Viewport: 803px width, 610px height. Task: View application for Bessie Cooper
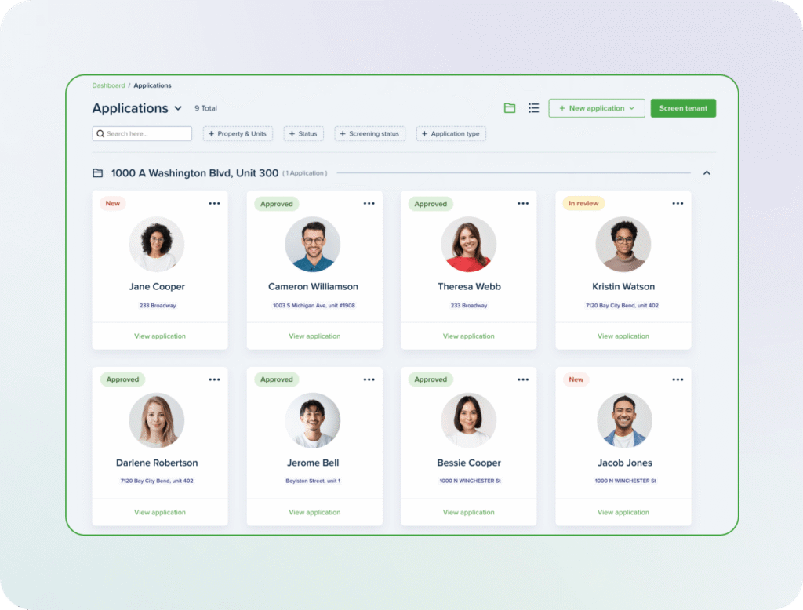click(x=469, y=512)
